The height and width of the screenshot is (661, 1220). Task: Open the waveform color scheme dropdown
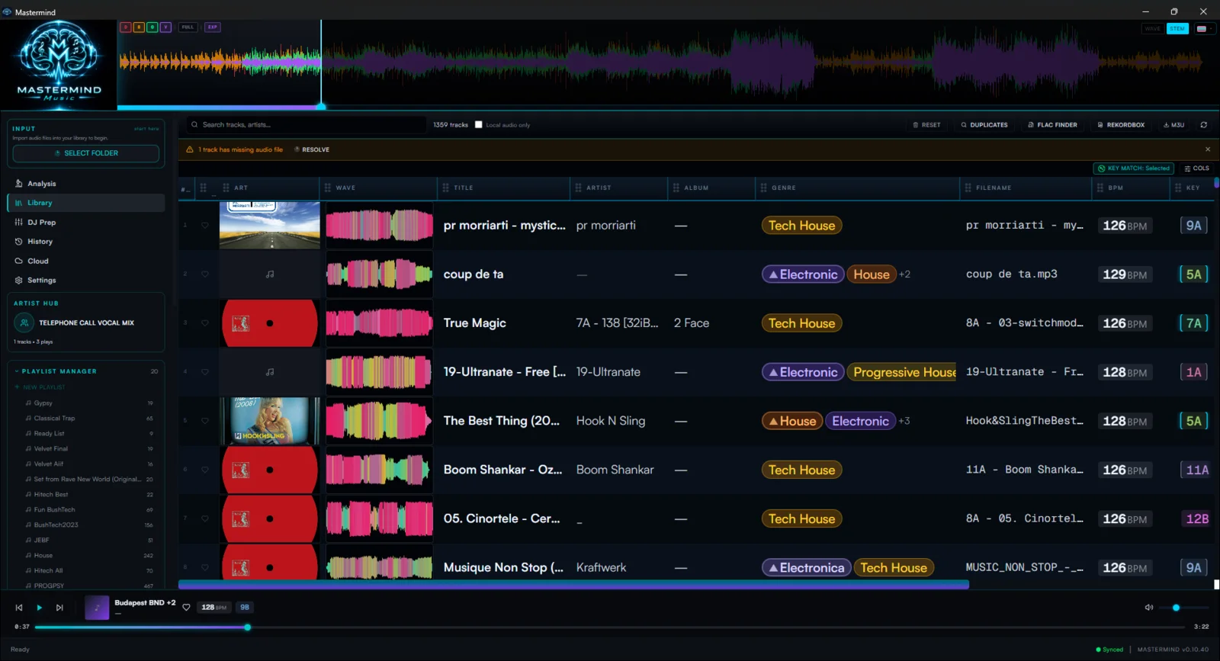pos(1204,29)
